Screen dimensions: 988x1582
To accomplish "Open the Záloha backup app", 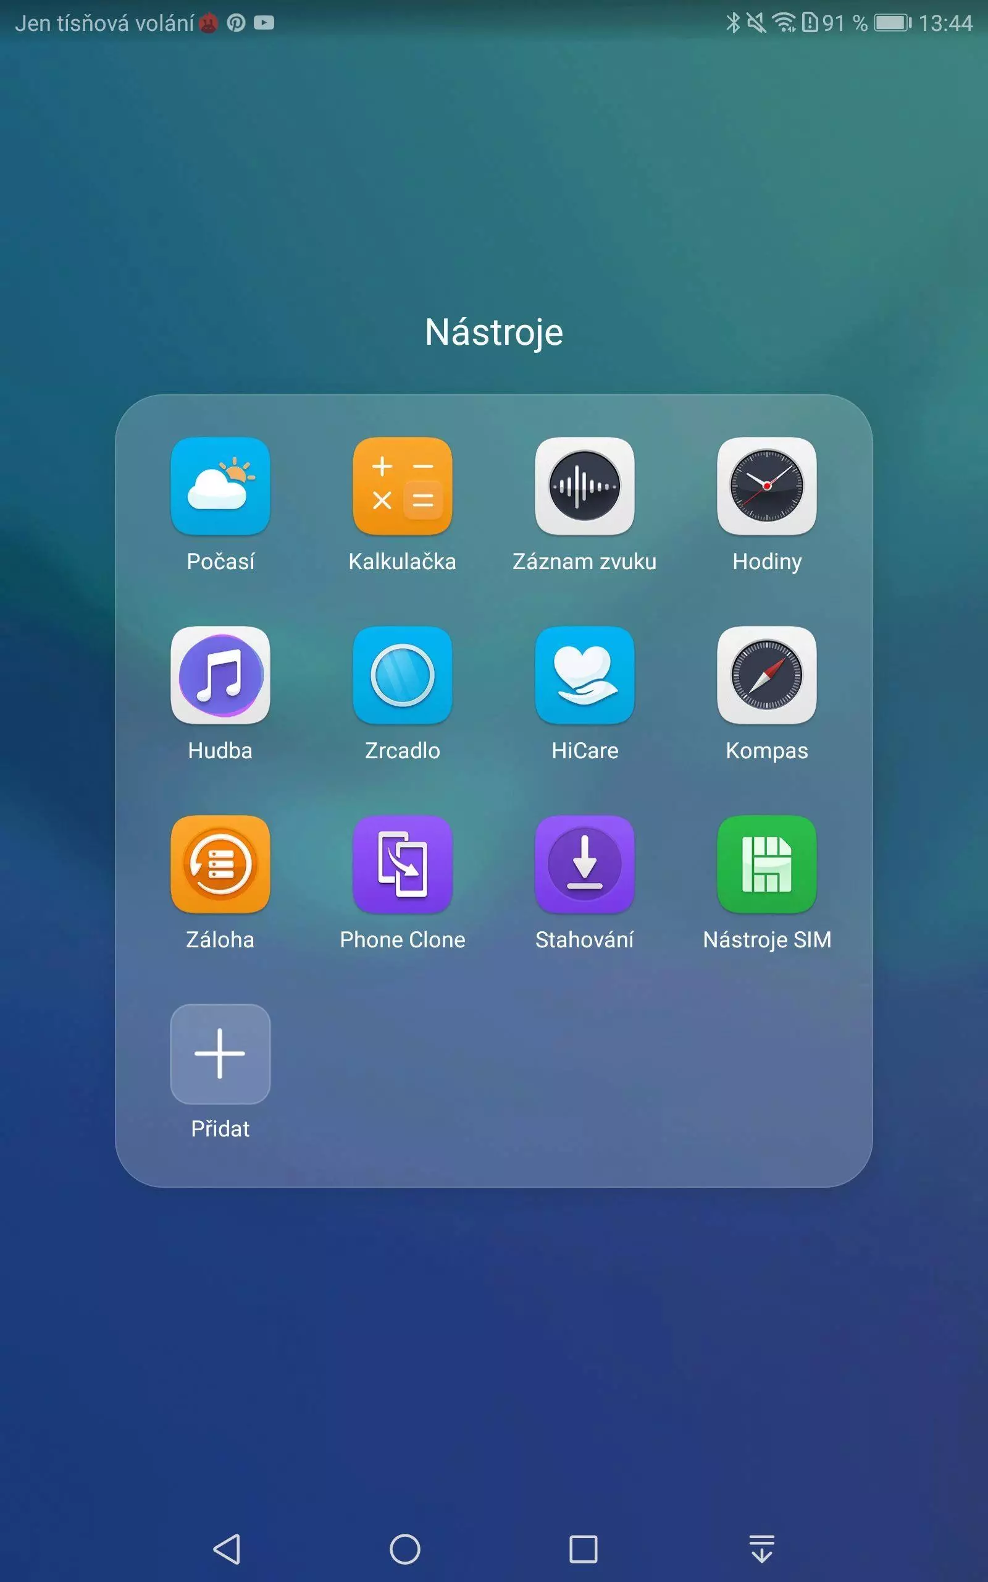I will pos(220,863).
